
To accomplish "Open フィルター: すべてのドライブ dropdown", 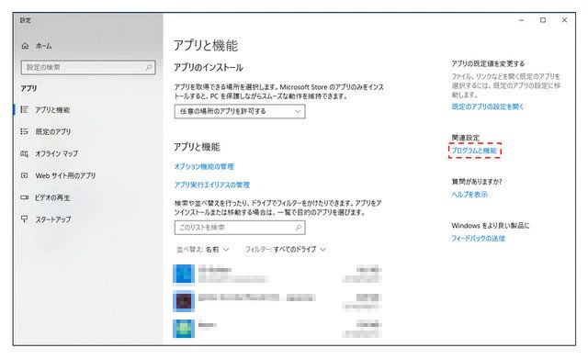I will pyautogui.click(x=286, y=249).
